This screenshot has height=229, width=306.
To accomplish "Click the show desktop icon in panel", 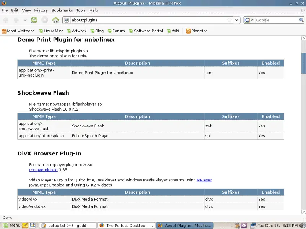I will coord(32,225).
